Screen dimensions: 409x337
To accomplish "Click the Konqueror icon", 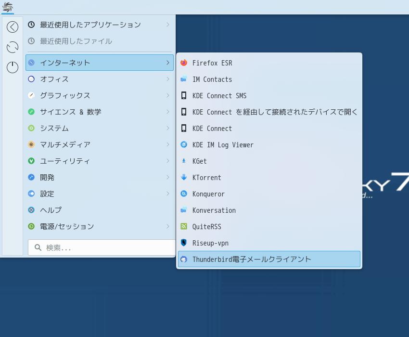I will pos(184,194).
